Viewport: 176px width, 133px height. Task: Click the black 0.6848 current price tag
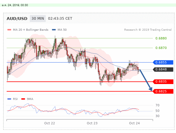[x=163, y=70]
